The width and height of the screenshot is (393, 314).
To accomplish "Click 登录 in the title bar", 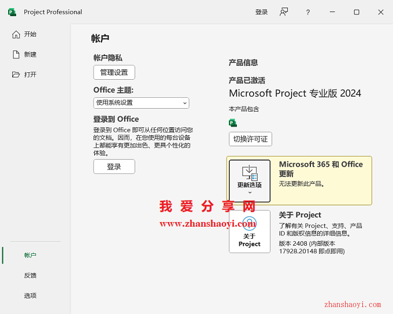I will [261, 12].
